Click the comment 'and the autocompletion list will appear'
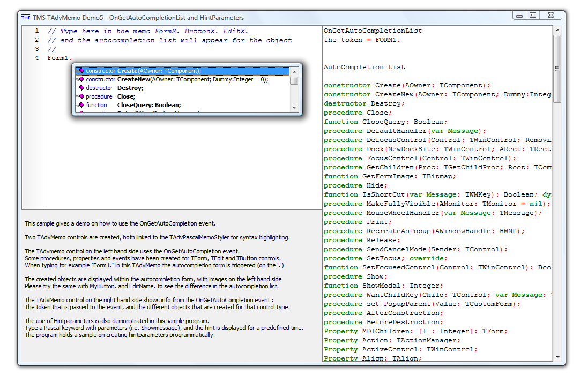 (x=170, y=40)
